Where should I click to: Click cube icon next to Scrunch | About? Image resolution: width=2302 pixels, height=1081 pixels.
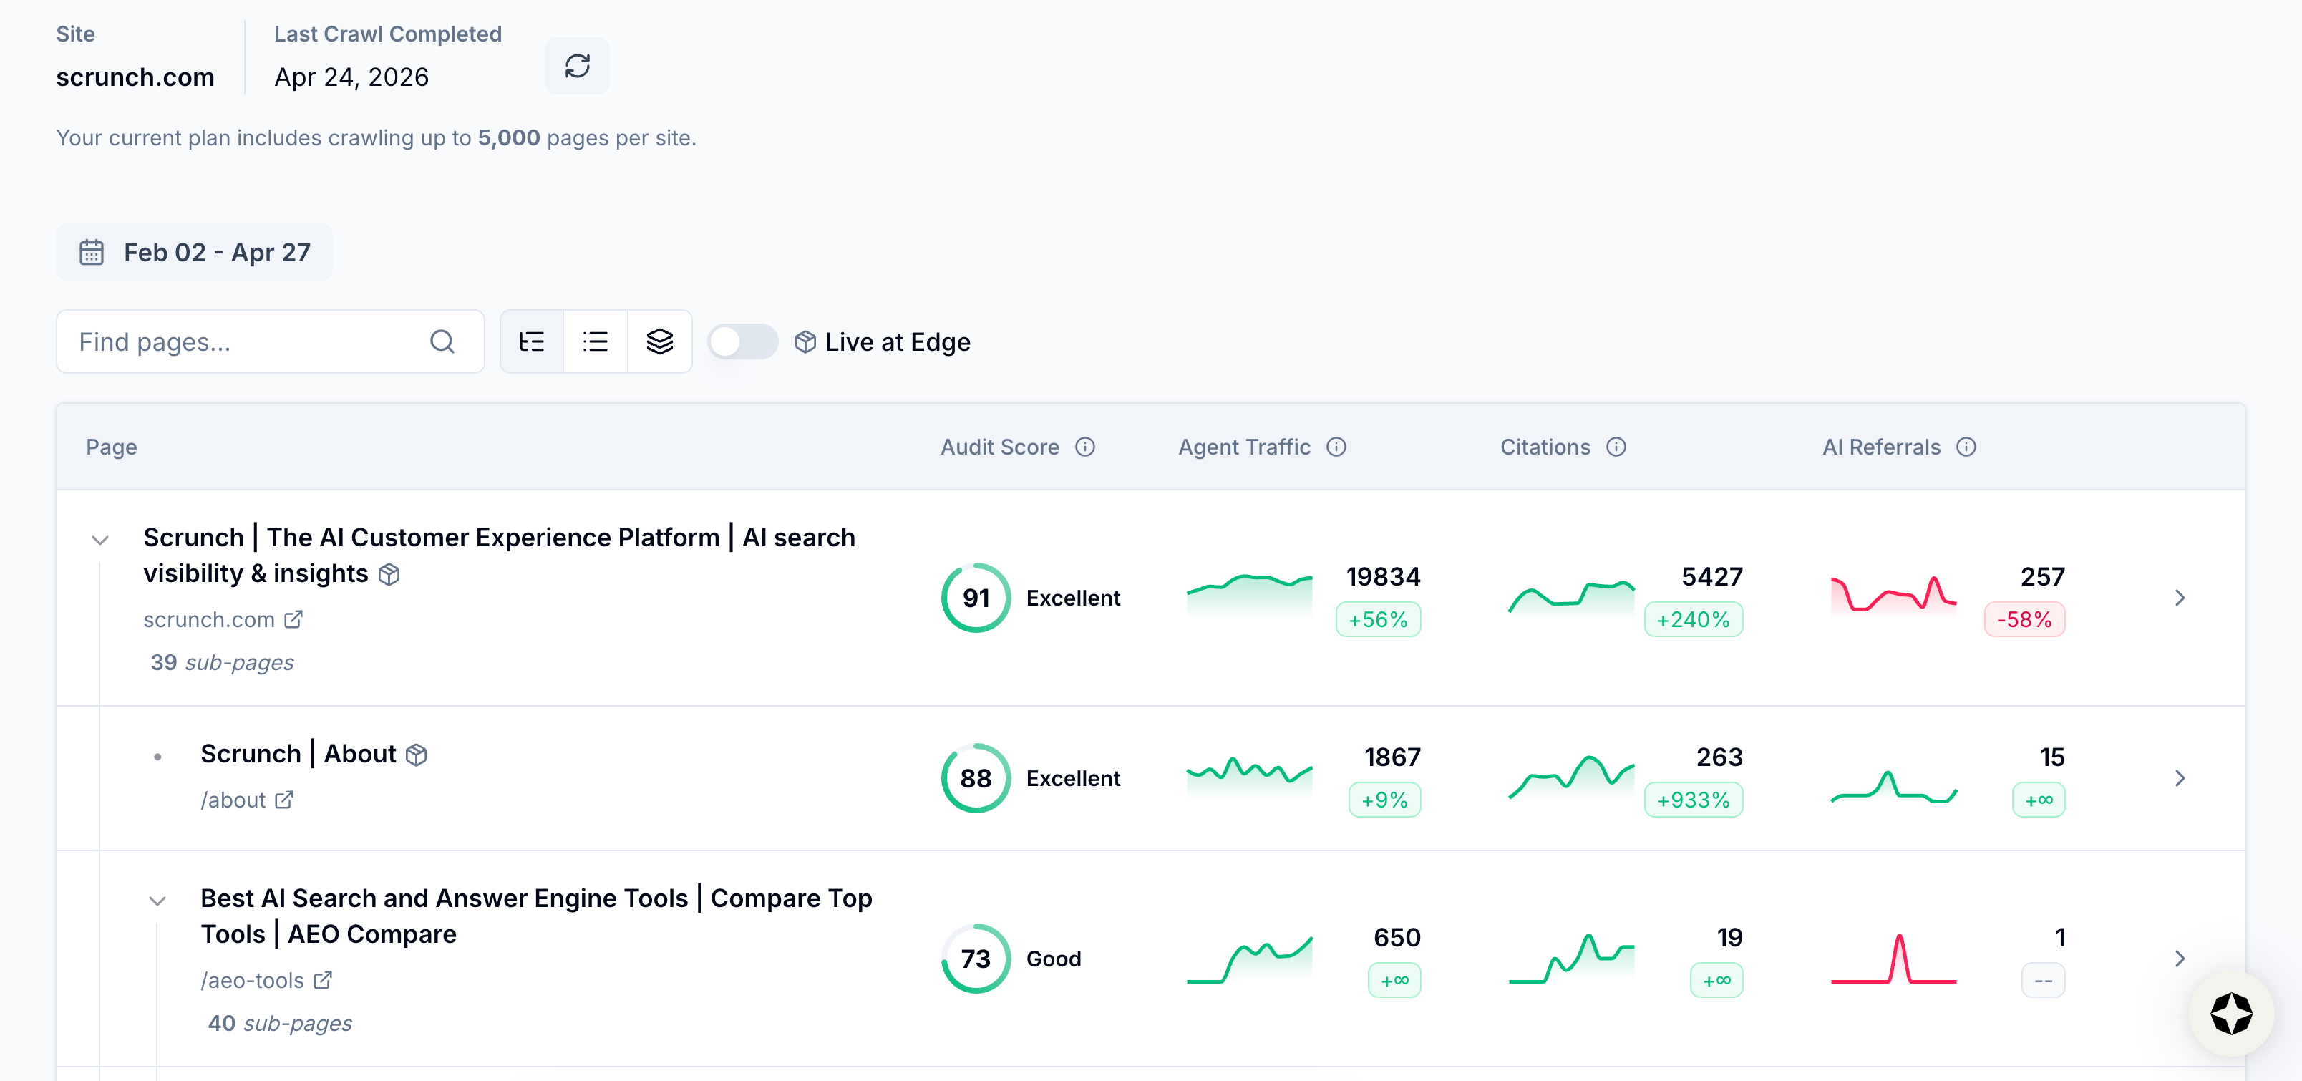pyautogui.click(x=417, y=755)
